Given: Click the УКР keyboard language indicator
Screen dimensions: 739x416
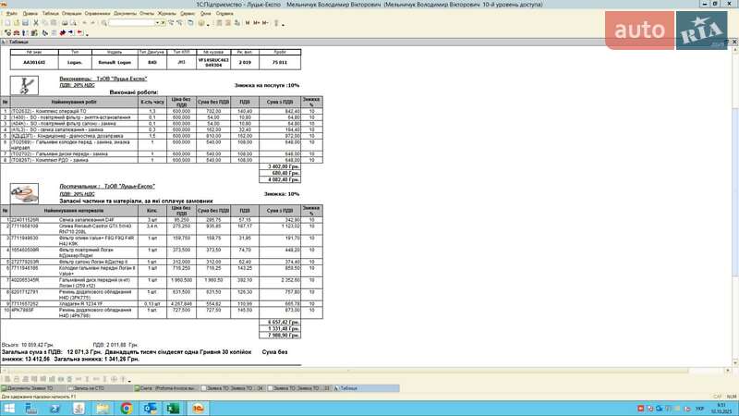Looking at the screenshot, I should [x=699, y=408].
